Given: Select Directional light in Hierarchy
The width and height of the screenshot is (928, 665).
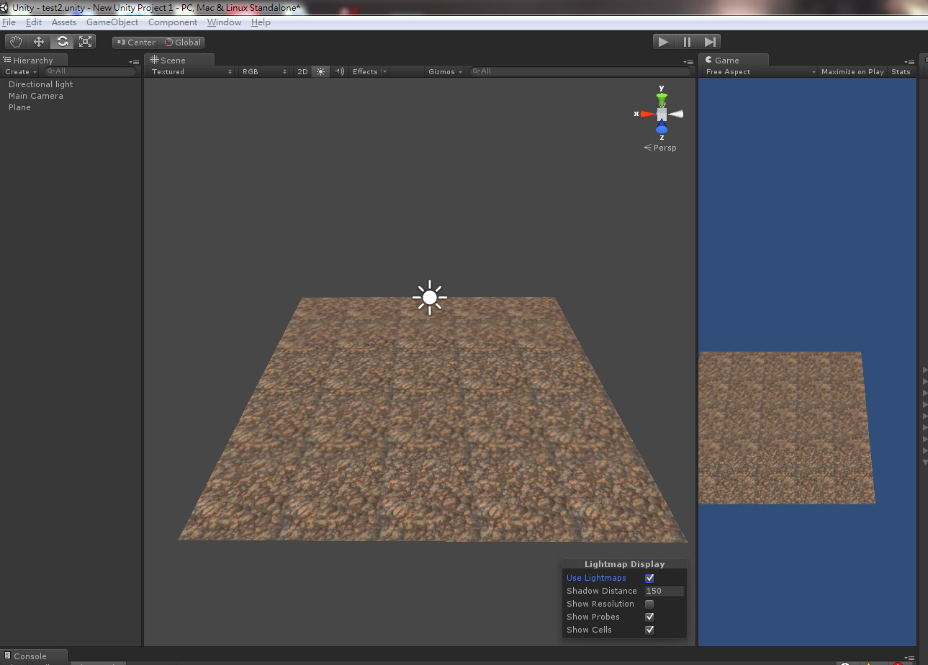Looking at the screenshot, I should tap(41, 84).
